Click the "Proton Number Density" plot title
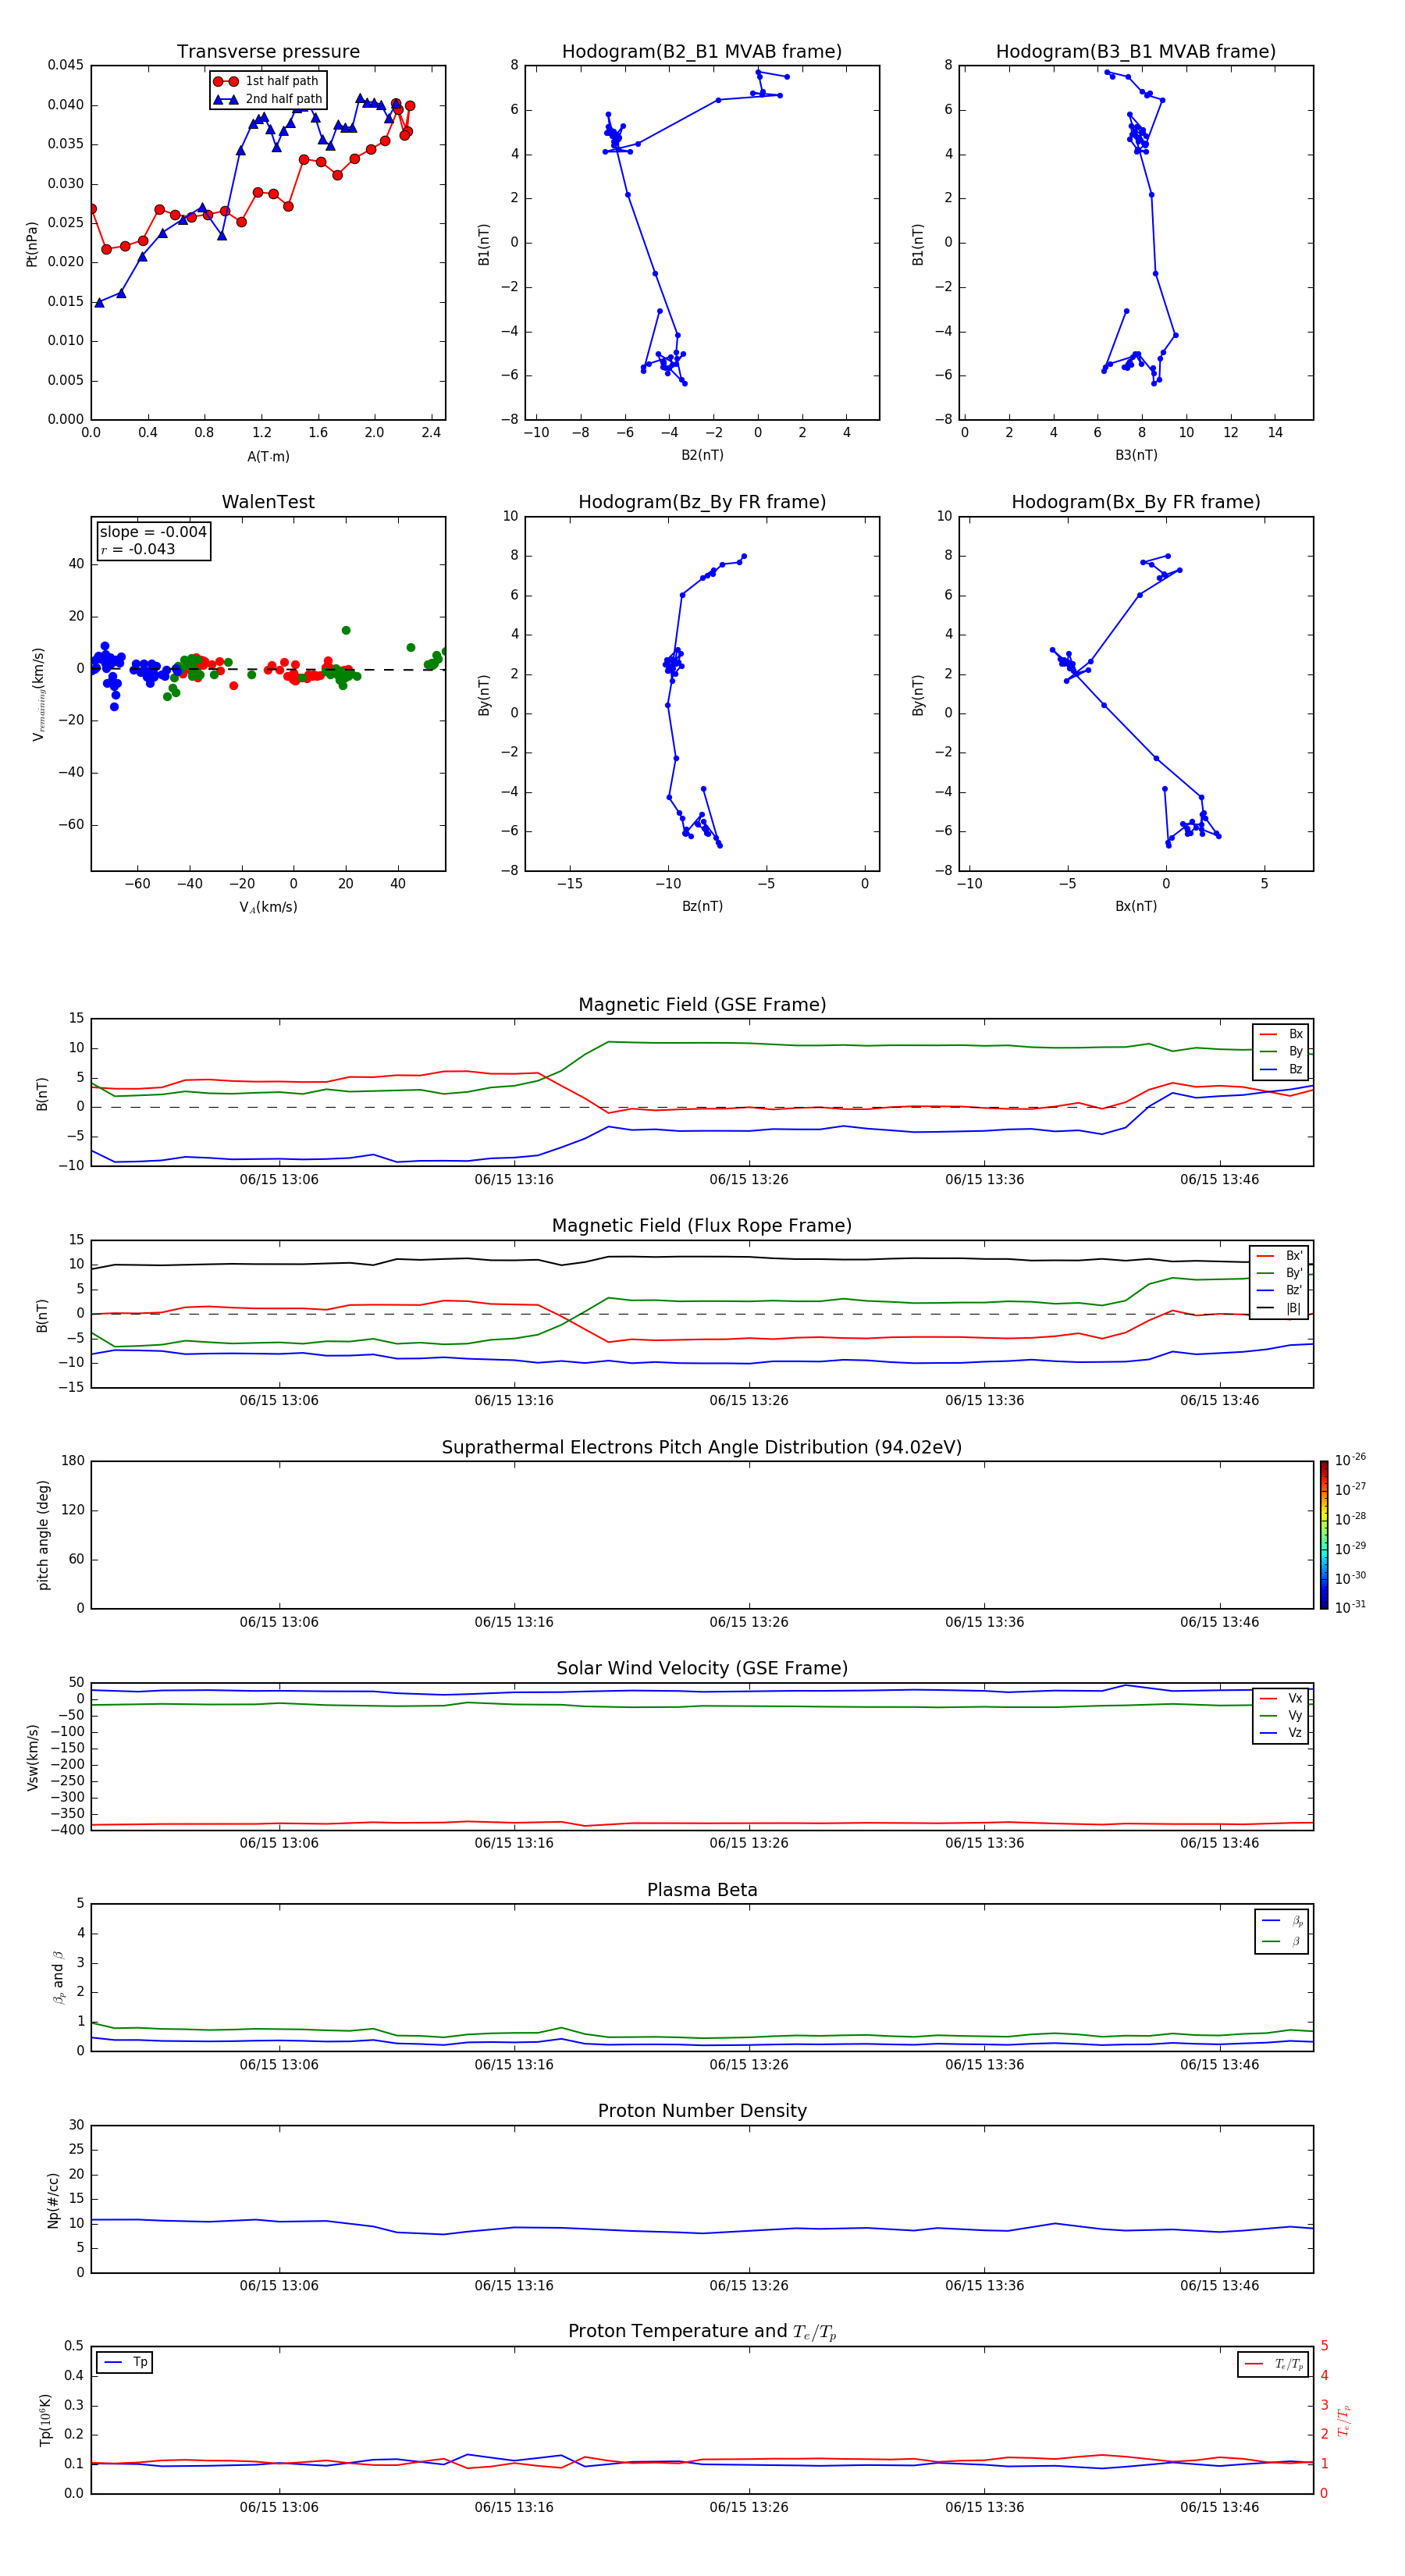Image resolution: width=1405 pixels, height=2576 pixels. click(702, 2112)
